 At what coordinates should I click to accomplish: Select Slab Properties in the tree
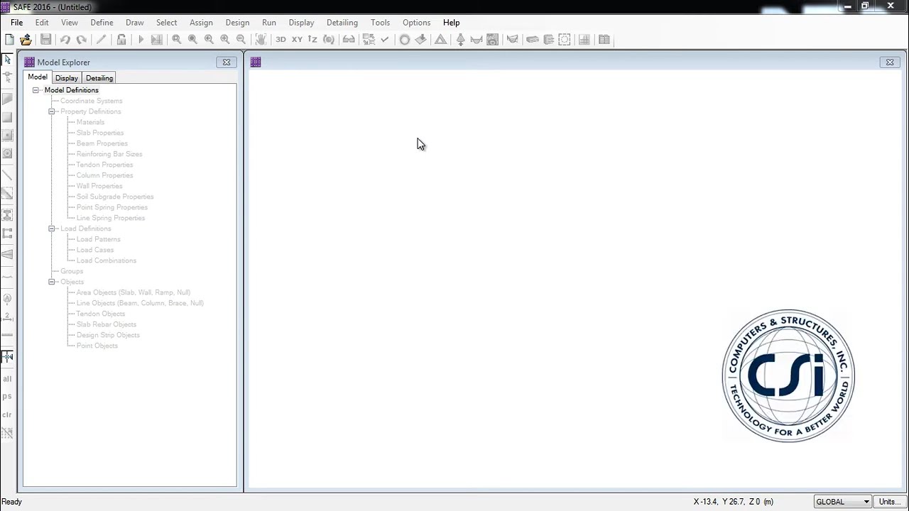coord(100,133)
